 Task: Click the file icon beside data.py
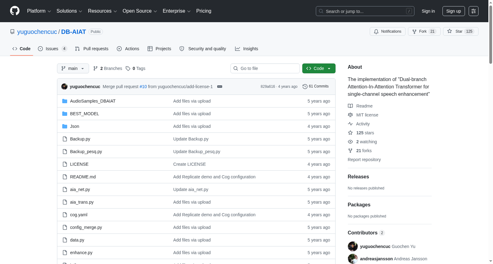tap(65, 240)
